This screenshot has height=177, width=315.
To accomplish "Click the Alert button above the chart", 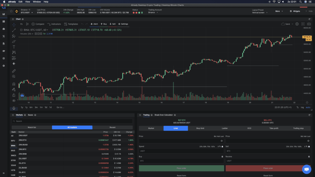I will [94, 24].
